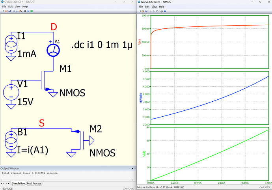272x190 pixels.
Task: Open Edit menu in schematic window
Action: click(10, 6)
